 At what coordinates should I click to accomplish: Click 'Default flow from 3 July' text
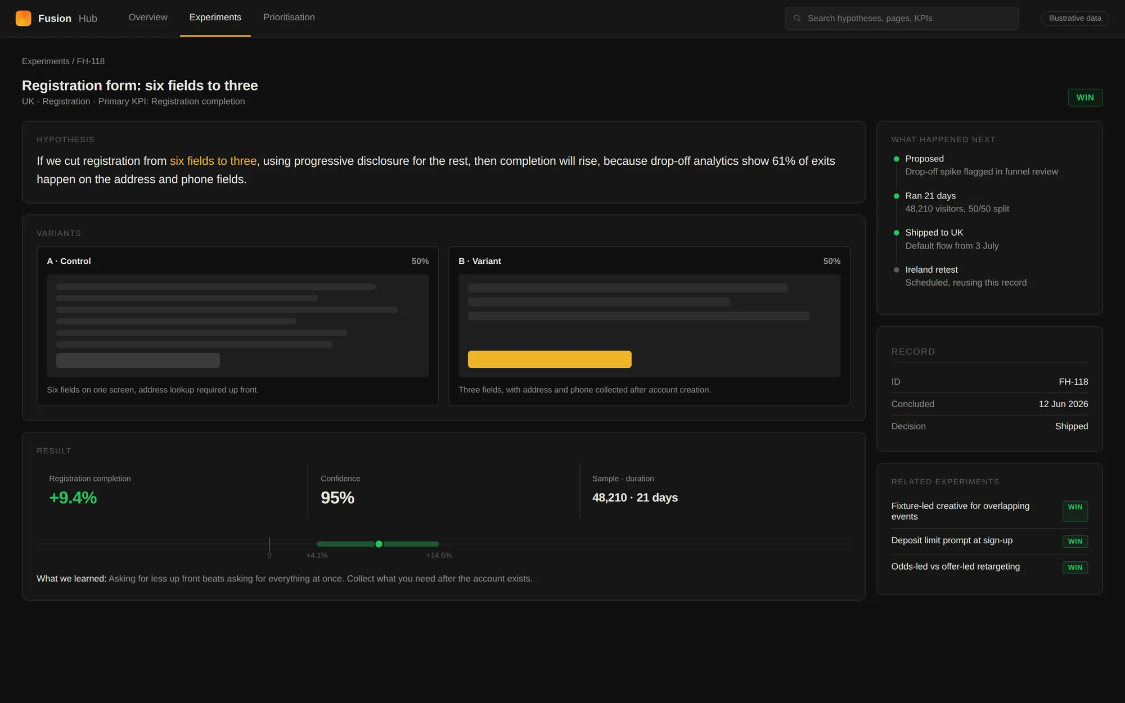pyautogui.click(x=952, y=246)
